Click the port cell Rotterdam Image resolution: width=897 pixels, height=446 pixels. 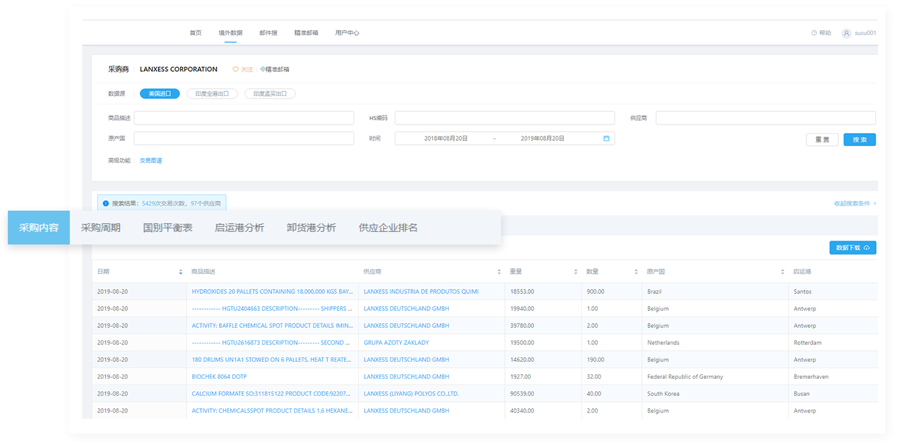[806, 342]
